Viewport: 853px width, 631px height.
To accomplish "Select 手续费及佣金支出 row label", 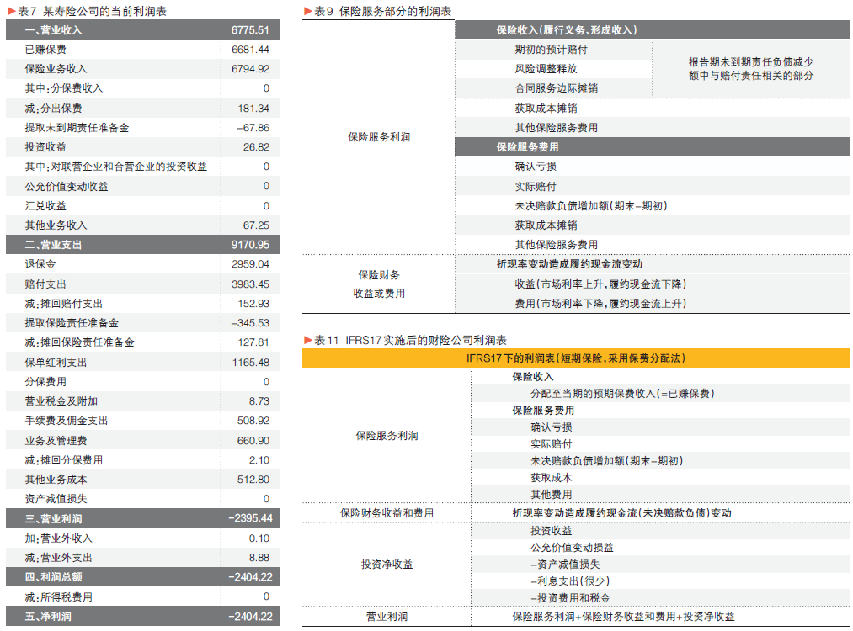I will click(x=67, y=421).
